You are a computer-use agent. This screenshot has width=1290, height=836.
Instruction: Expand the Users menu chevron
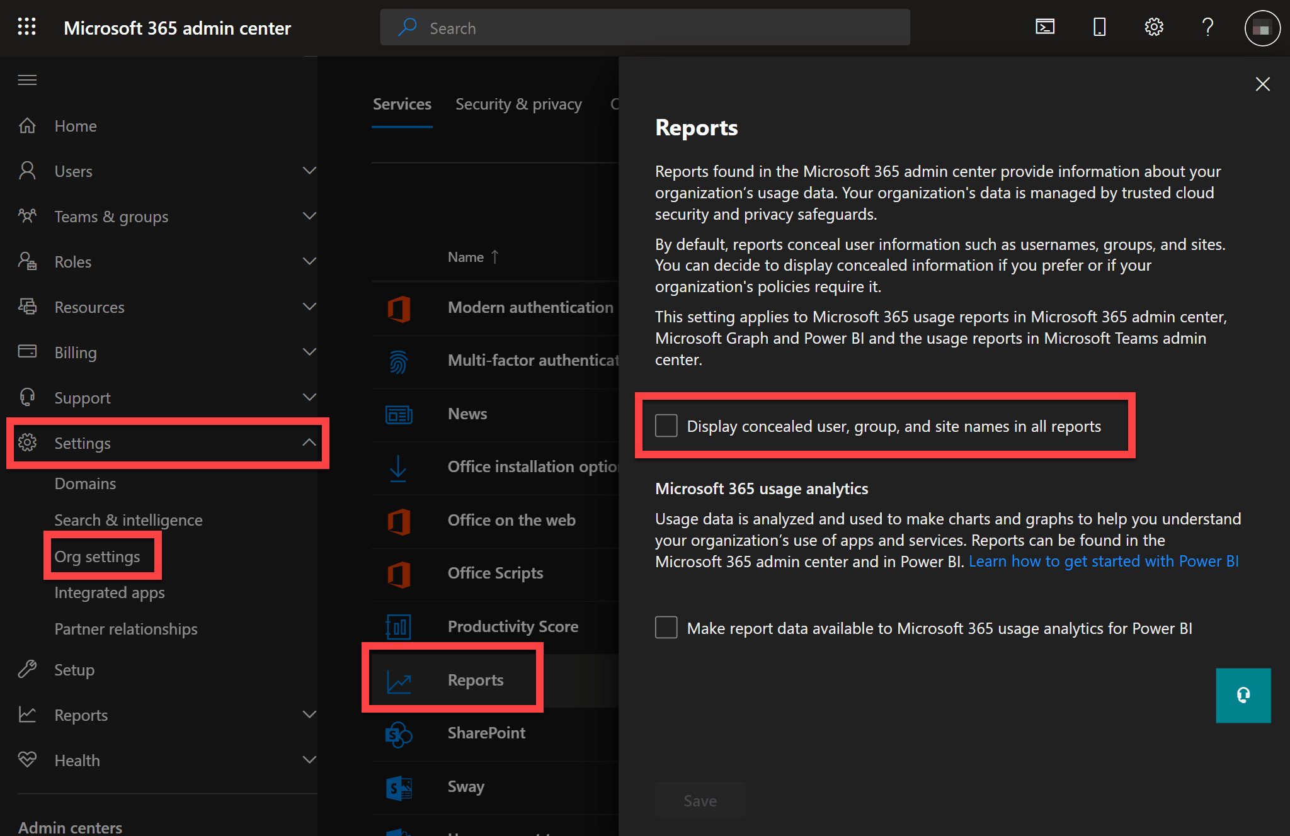[309, 171]
